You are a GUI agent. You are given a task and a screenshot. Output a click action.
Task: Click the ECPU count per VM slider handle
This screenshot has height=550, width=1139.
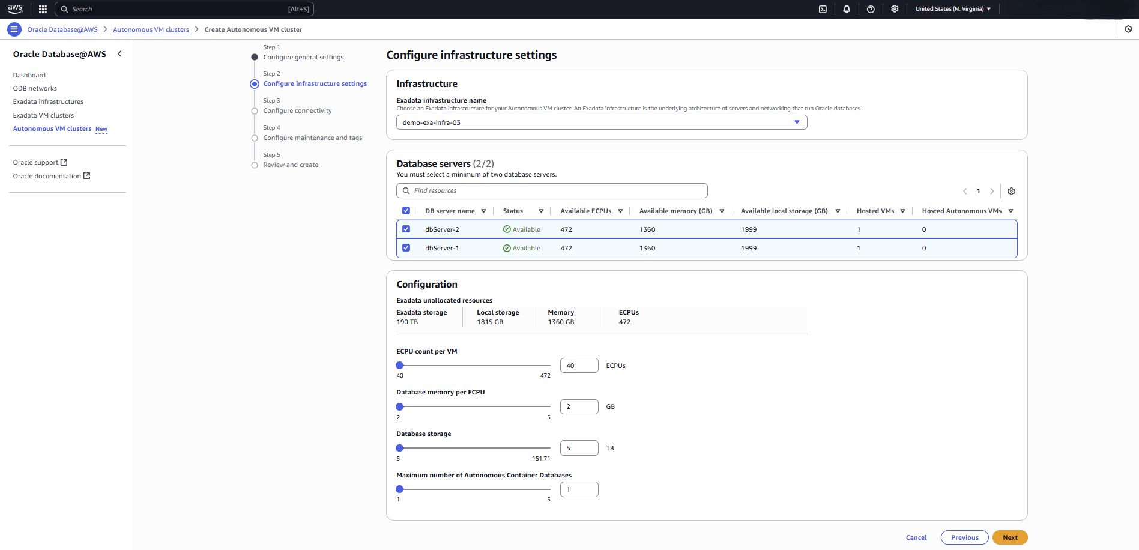pyautogui.click(x=399, y=365)
